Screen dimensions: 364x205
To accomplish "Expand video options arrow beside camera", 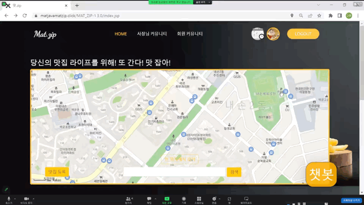I will coord(34,199).
